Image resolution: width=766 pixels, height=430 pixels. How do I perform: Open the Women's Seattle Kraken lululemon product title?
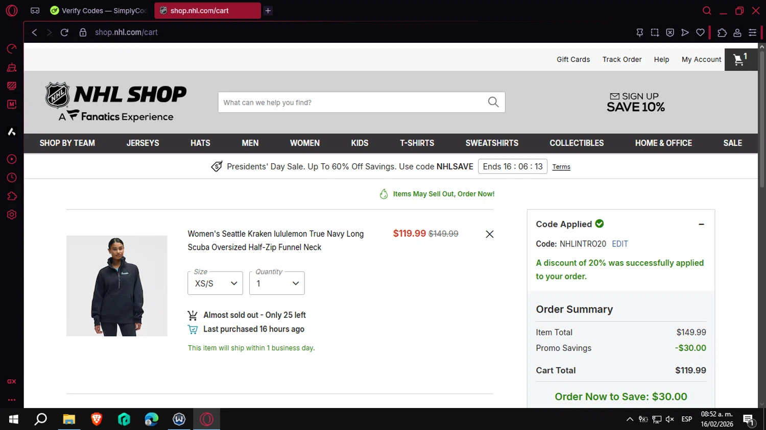tap(276, 240)
